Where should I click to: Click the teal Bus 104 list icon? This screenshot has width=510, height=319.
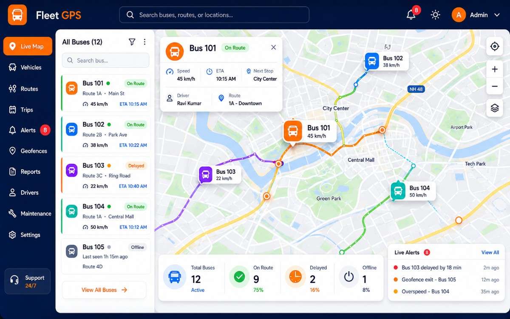[72, 211]
